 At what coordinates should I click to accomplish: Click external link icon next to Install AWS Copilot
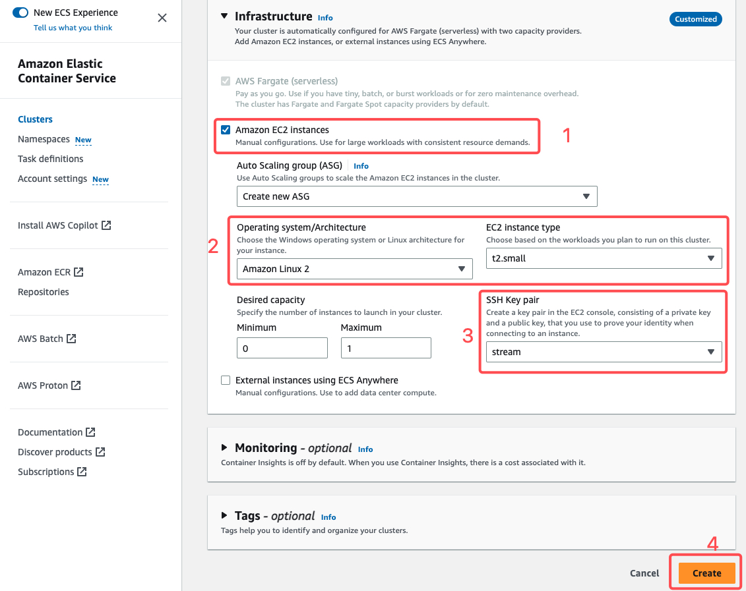tap(106, 225)
